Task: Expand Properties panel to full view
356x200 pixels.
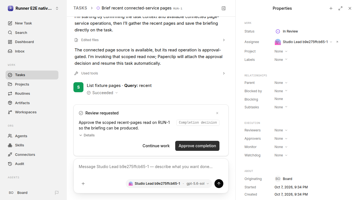Action: (340, 8)
